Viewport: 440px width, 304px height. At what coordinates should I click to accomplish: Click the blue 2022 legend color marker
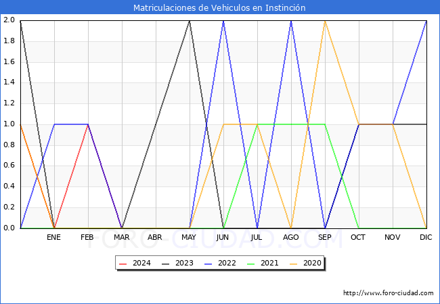(x=208, y=263)
